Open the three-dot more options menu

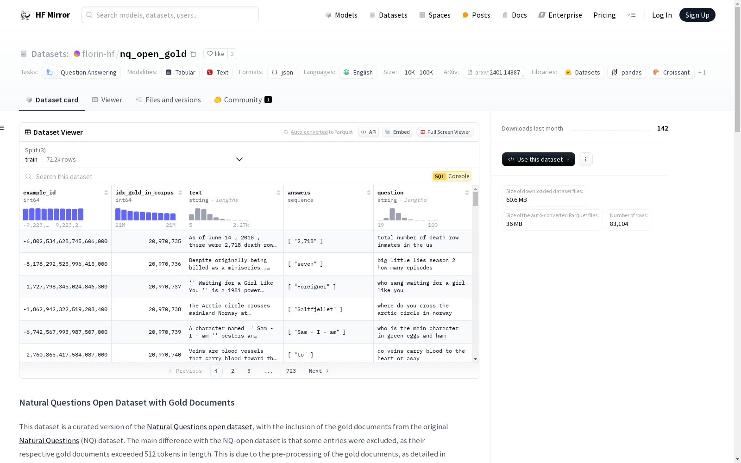coord(585,159)
